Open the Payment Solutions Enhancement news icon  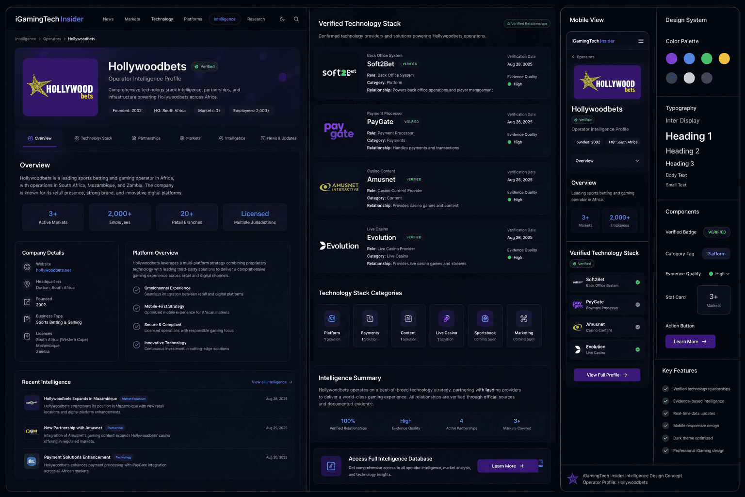[x=32, y=462]
